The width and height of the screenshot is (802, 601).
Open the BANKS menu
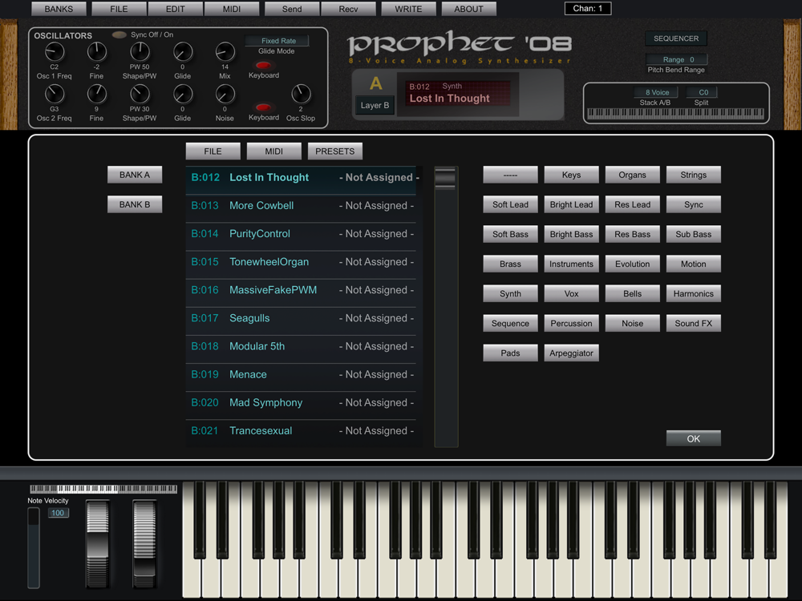click(59, 9)
